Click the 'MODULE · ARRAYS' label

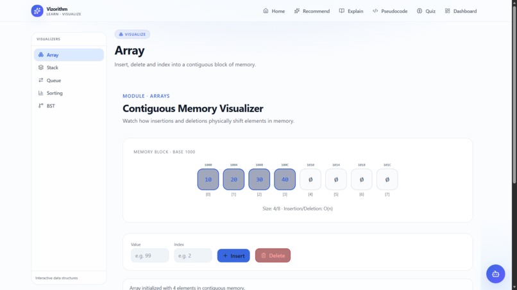(146, 96)
